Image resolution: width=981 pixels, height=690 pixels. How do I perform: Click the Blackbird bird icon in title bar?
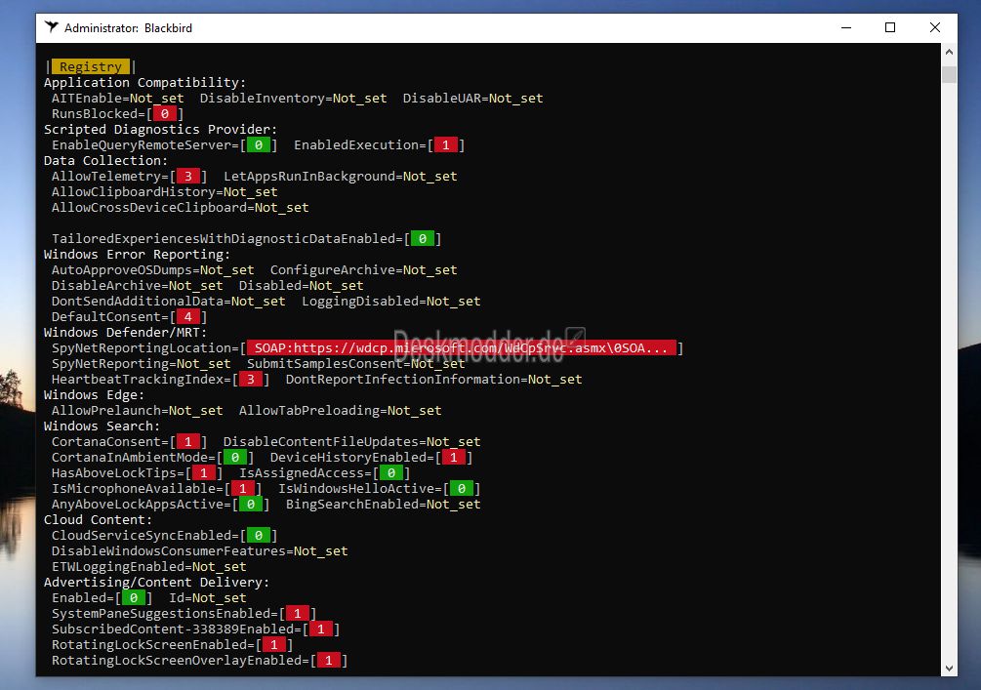click(52, 27)
